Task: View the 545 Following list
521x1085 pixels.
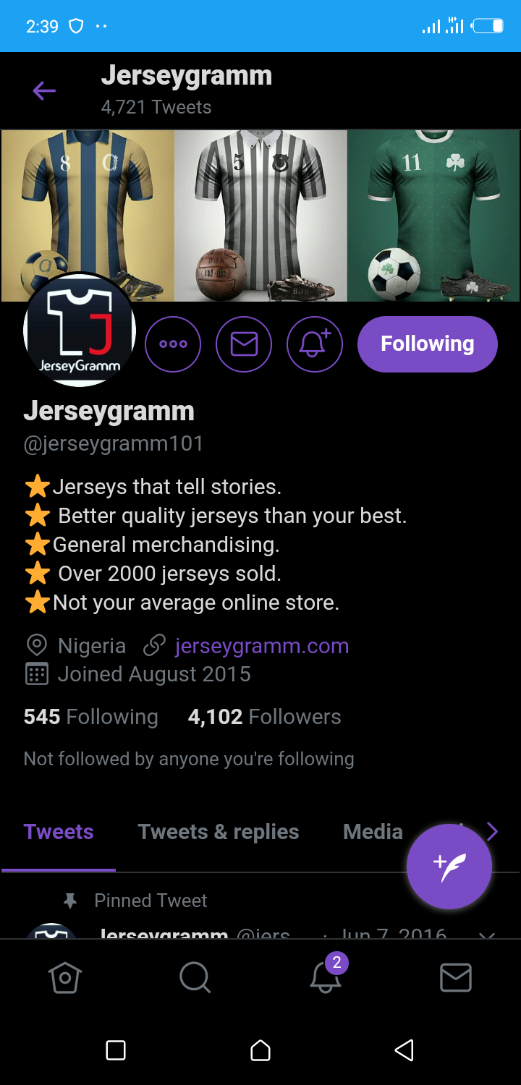Action: pos(90,717)
